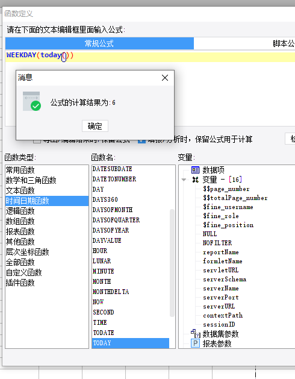
Task: Click the 报表参数 P icon
Action: pos(195,343)
